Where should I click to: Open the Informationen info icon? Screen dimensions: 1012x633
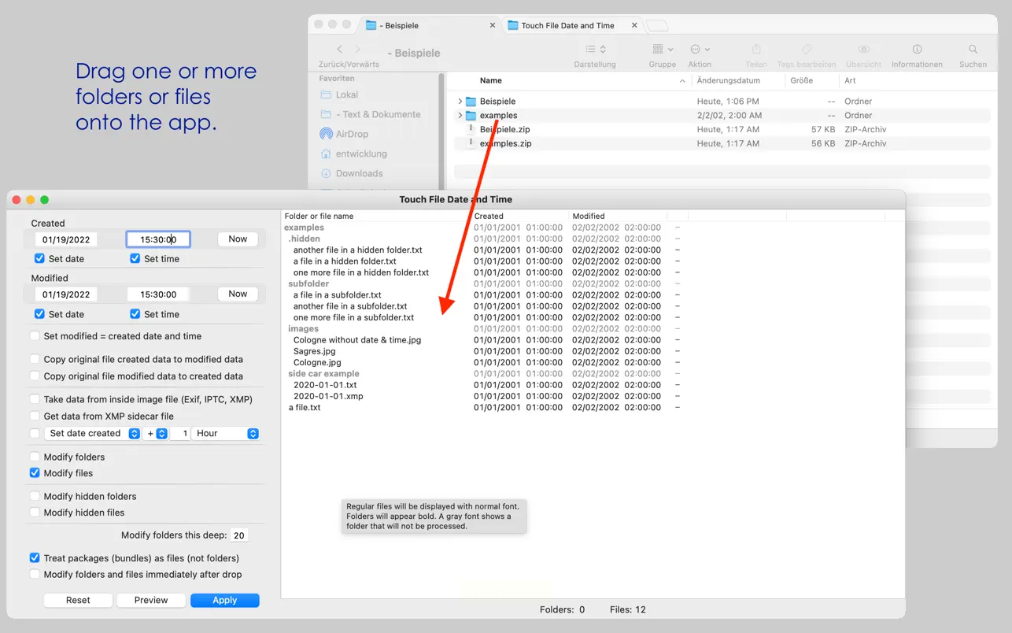coord(917,50)
